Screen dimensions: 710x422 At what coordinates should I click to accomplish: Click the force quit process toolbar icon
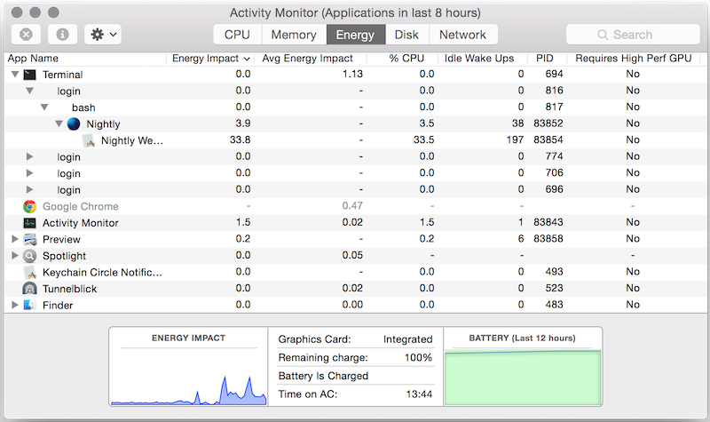(x=27, y=35)
